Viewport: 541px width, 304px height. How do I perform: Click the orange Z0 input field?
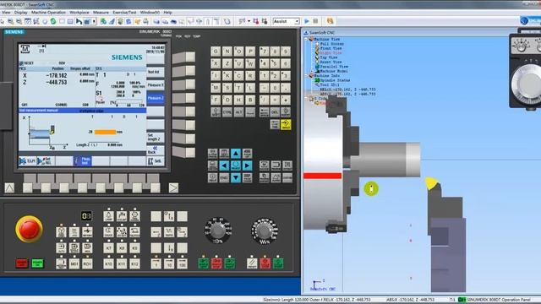point(105,132)
